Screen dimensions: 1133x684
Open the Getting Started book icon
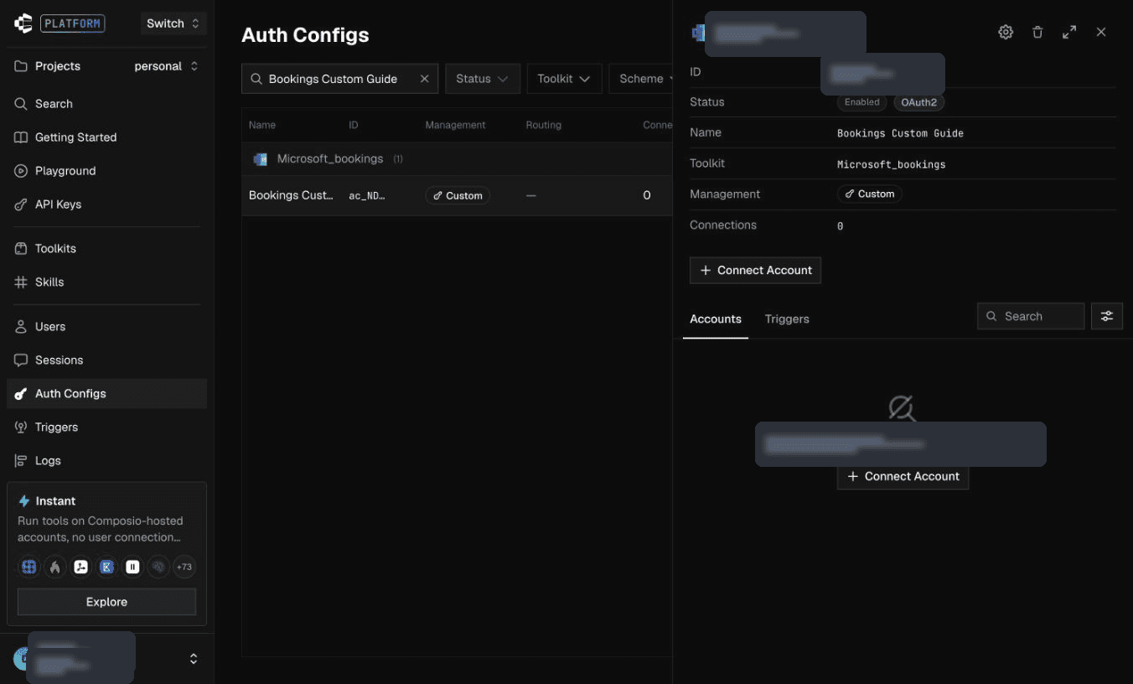pyautogui.click(x=21, y=137)
